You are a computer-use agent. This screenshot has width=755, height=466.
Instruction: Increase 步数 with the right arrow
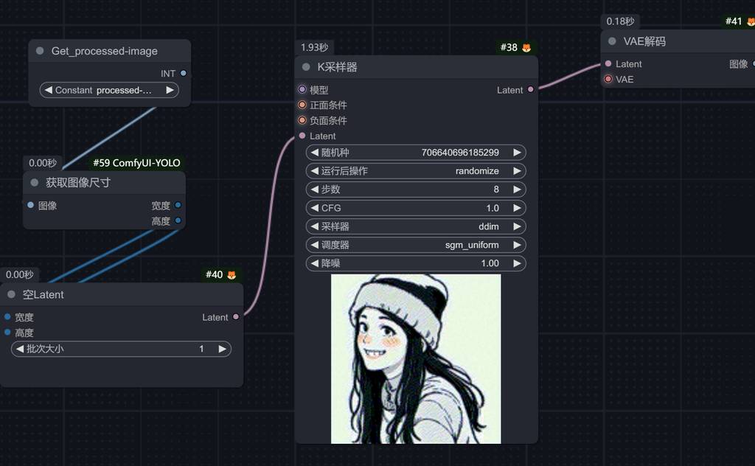coord(517,189)
